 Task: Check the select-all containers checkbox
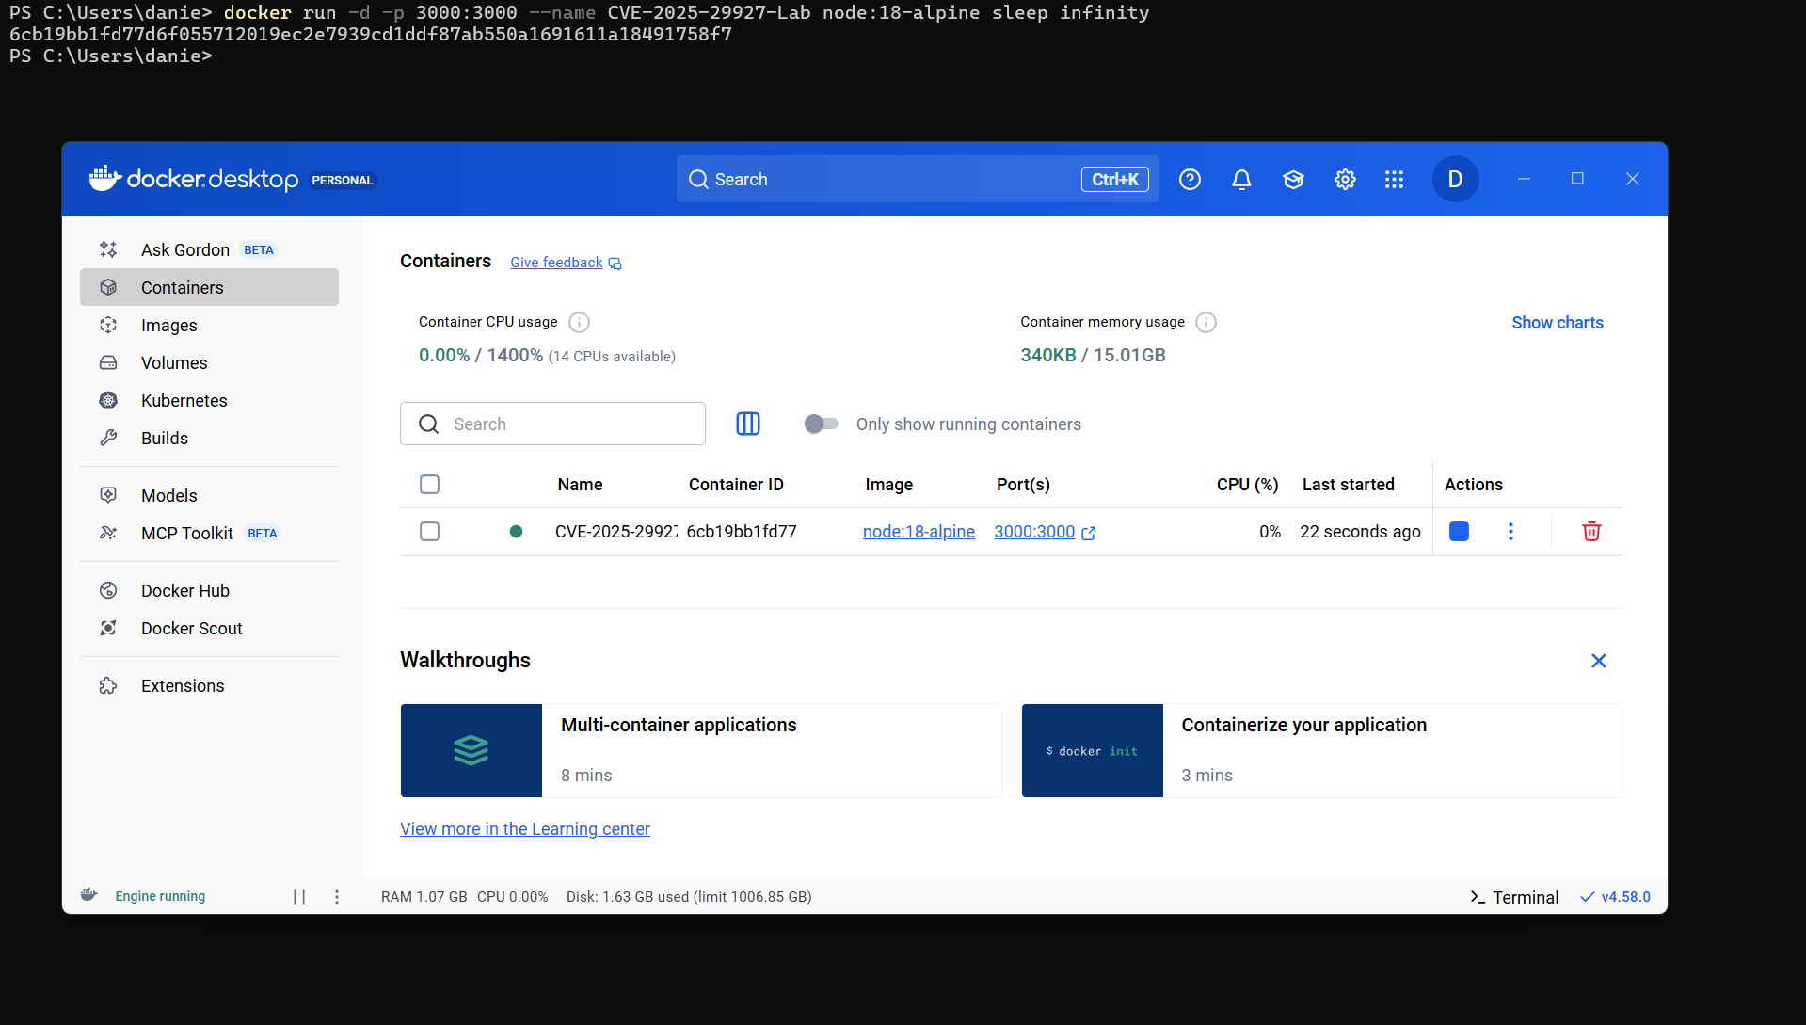tap(429, 485)
